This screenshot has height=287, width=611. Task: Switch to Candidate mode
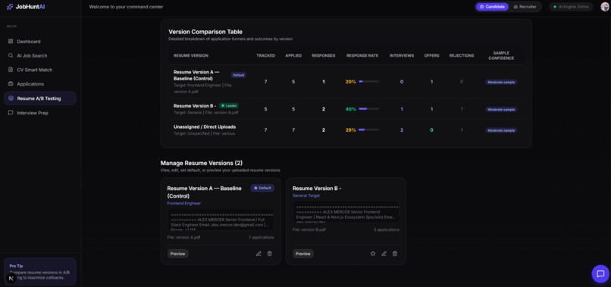(x=492, y=7)
